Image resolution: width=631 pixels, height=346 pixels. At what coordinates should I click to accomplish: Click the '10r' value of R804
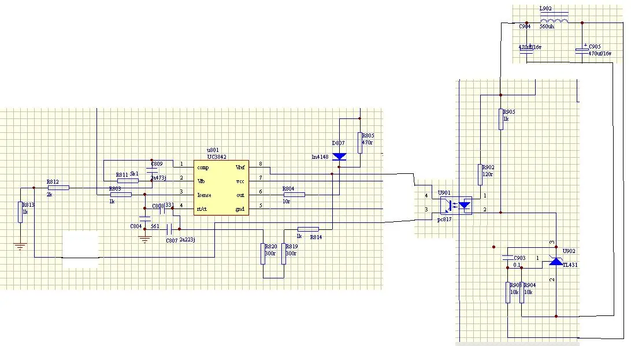pos(287,202)
